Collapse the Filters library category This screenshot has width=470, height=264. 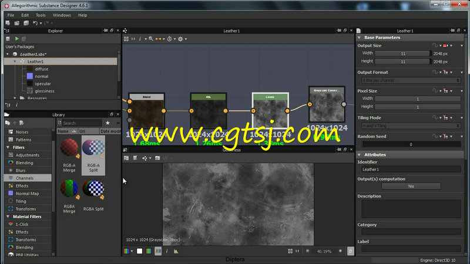pyautogui.click(x=8, y=147)
